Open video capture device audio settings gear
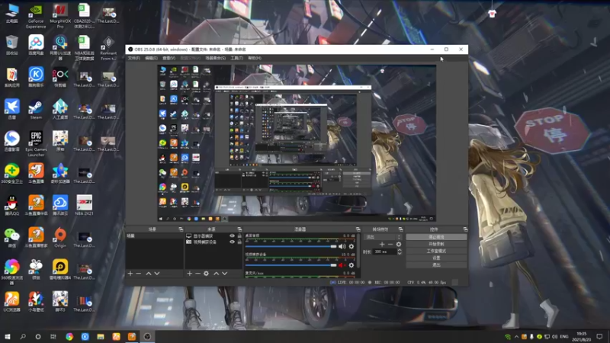610x343 pixels. tap(352, 264)
